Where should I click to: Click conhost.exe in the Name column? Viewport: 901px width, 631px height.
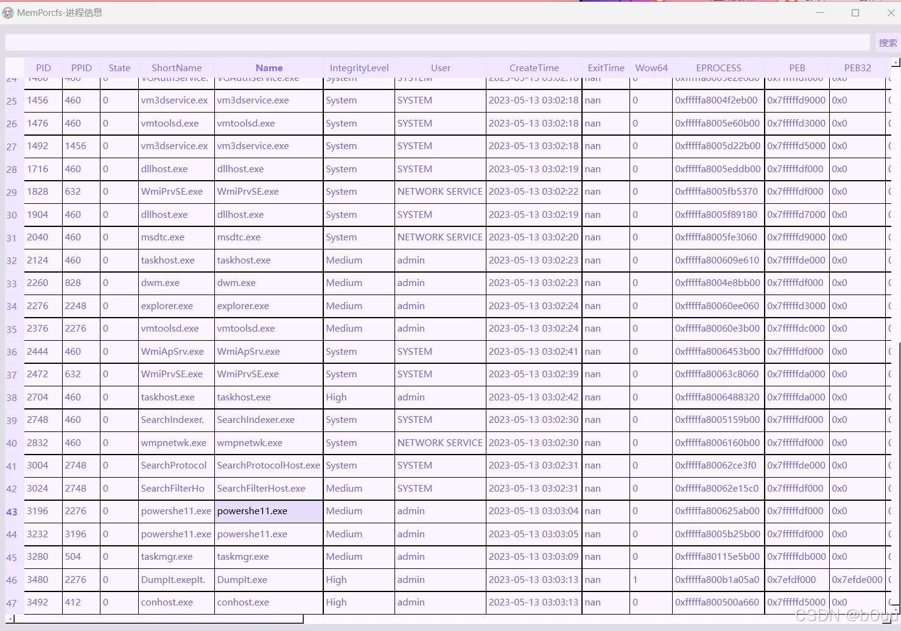(x=268, y=602)
